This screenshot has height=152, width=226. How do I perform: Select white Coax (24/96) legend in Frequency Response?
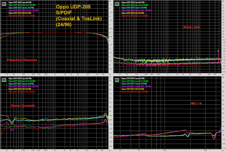tap(20, 2)
